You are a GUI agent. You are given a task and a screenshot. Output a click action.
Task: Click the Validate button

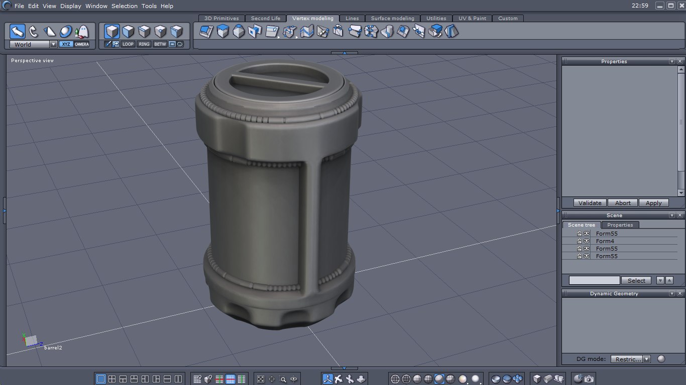pyautogui.click(x=590, y=203)
